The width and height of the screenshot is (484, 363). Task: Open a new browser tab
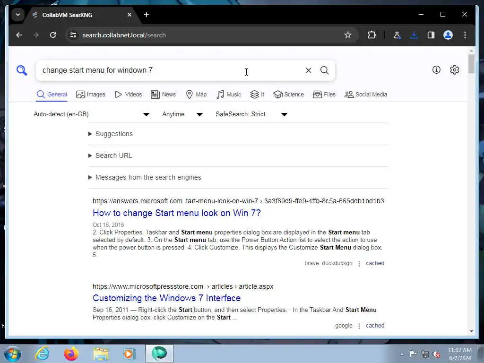click(147, 15)
